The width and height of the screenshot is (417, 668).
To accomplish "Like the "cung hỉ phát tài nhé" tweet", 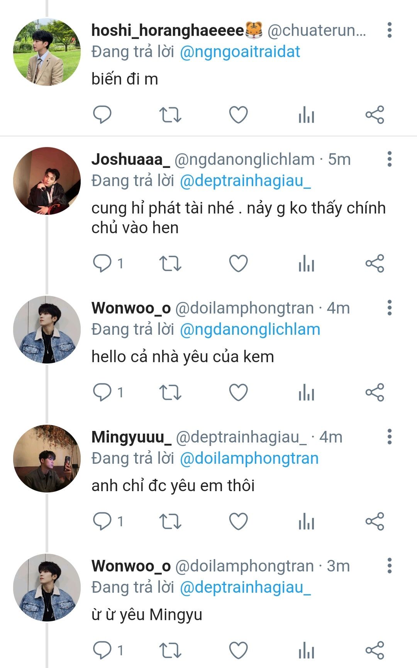I will (238, 264).
